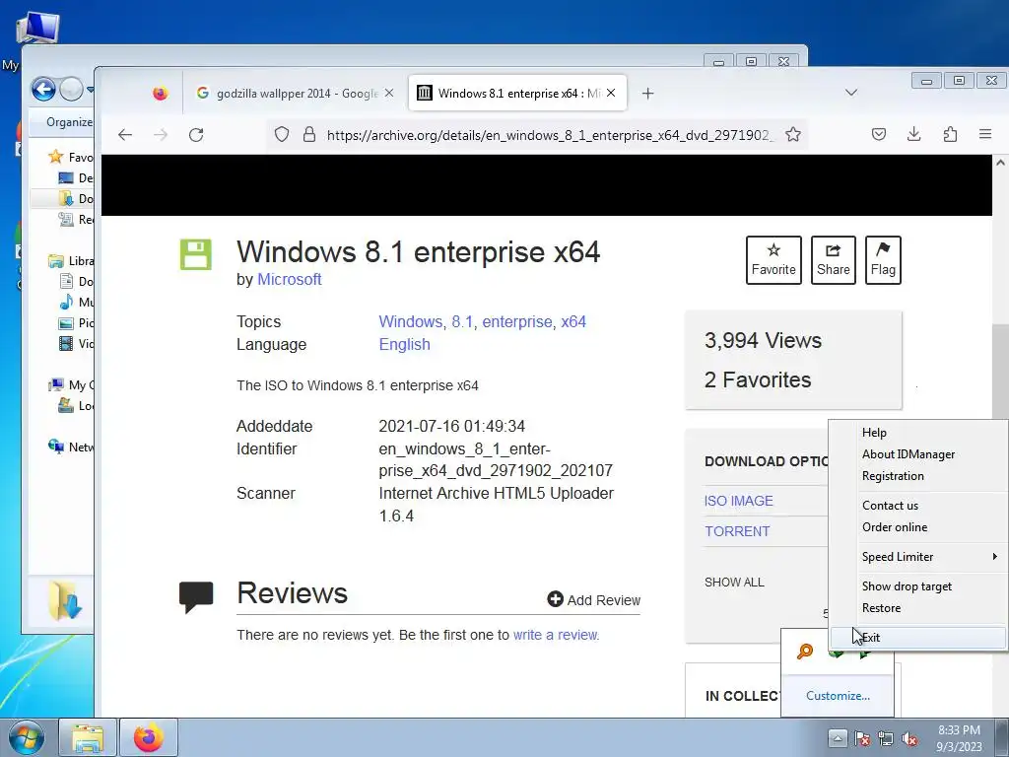Click the Explorer window forward arrow
This screenshot has width=1009, height=757.
coord(71,89)
